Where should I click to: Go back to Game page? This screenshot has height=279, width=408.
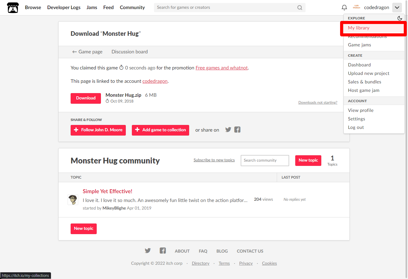click(x=87, y=52)
